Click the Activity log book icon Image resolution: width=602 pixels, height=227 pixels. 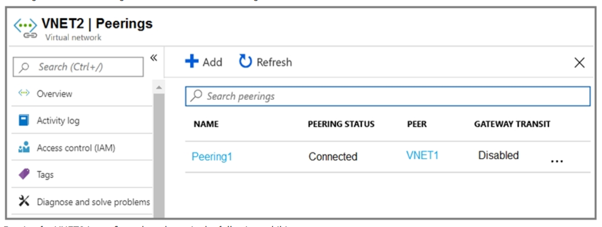pos(24,120)
